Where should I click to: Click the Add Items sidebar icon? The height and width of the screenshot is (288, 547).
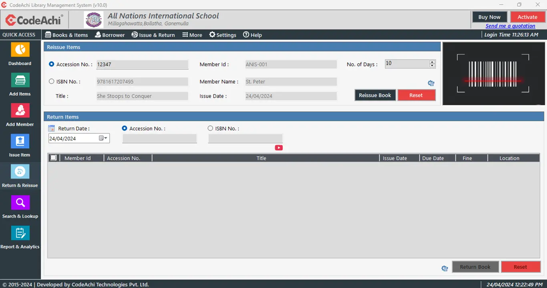pyautogui.click(x=20, y=80)
